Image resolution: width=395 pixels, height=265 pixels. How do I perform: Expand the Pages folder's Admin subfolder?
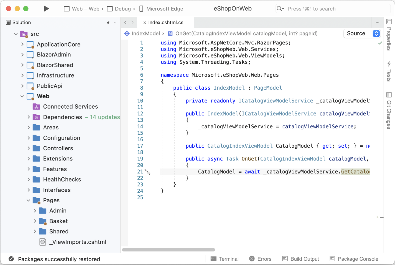(x=35, y=211)
